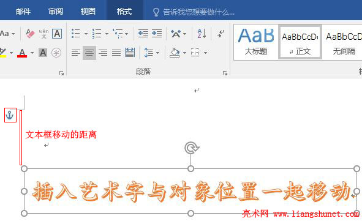Viewport: 362px width, 221px height.
Task: Open multilevel list dropdown
Action: point(127,34)
